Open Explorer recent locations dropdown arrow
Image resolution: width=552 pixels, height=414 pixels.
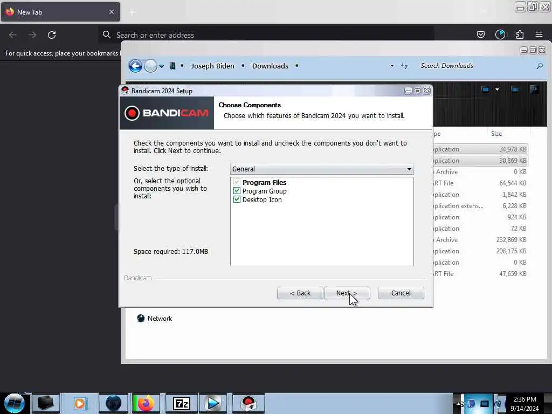coord(161,66)
